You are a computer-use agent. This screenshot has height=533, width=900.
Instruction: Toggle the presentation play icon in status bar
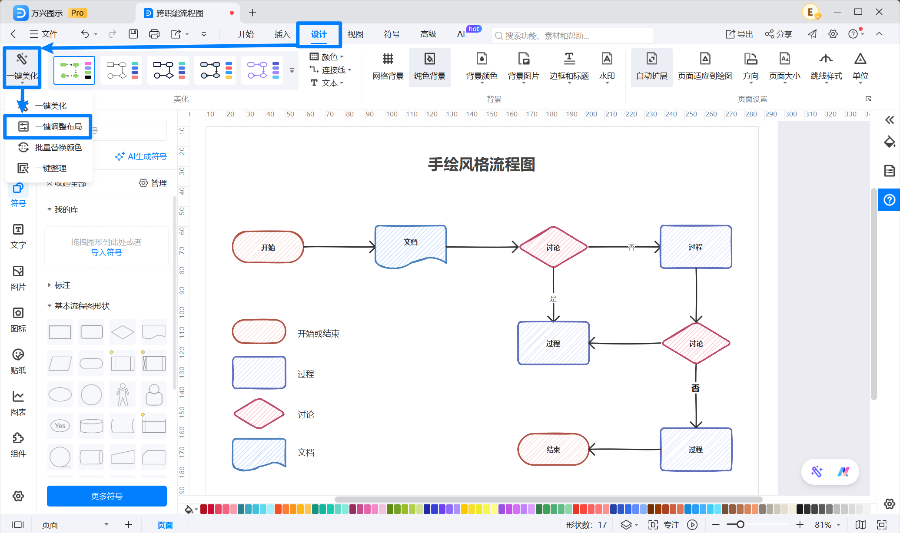point(692,525)
